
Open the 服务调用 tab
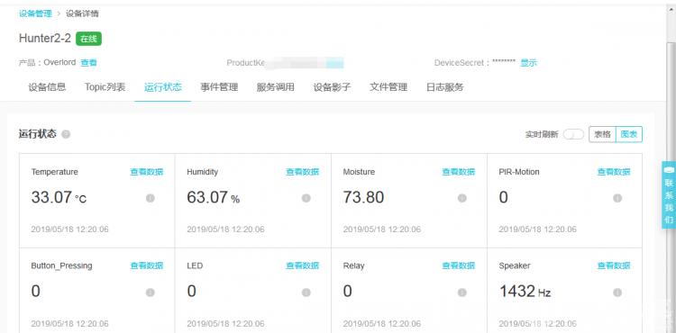tap(276, 87)
